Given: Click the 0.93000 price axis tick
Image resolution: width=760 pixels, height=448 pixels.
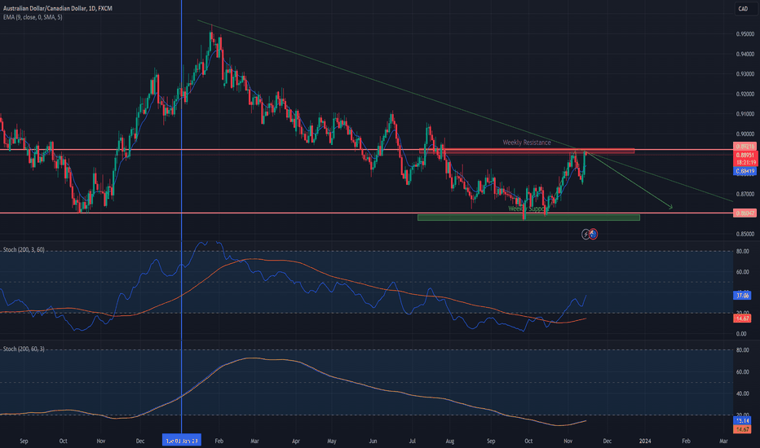Looking at the screenshot, I should tap(745, 74).
